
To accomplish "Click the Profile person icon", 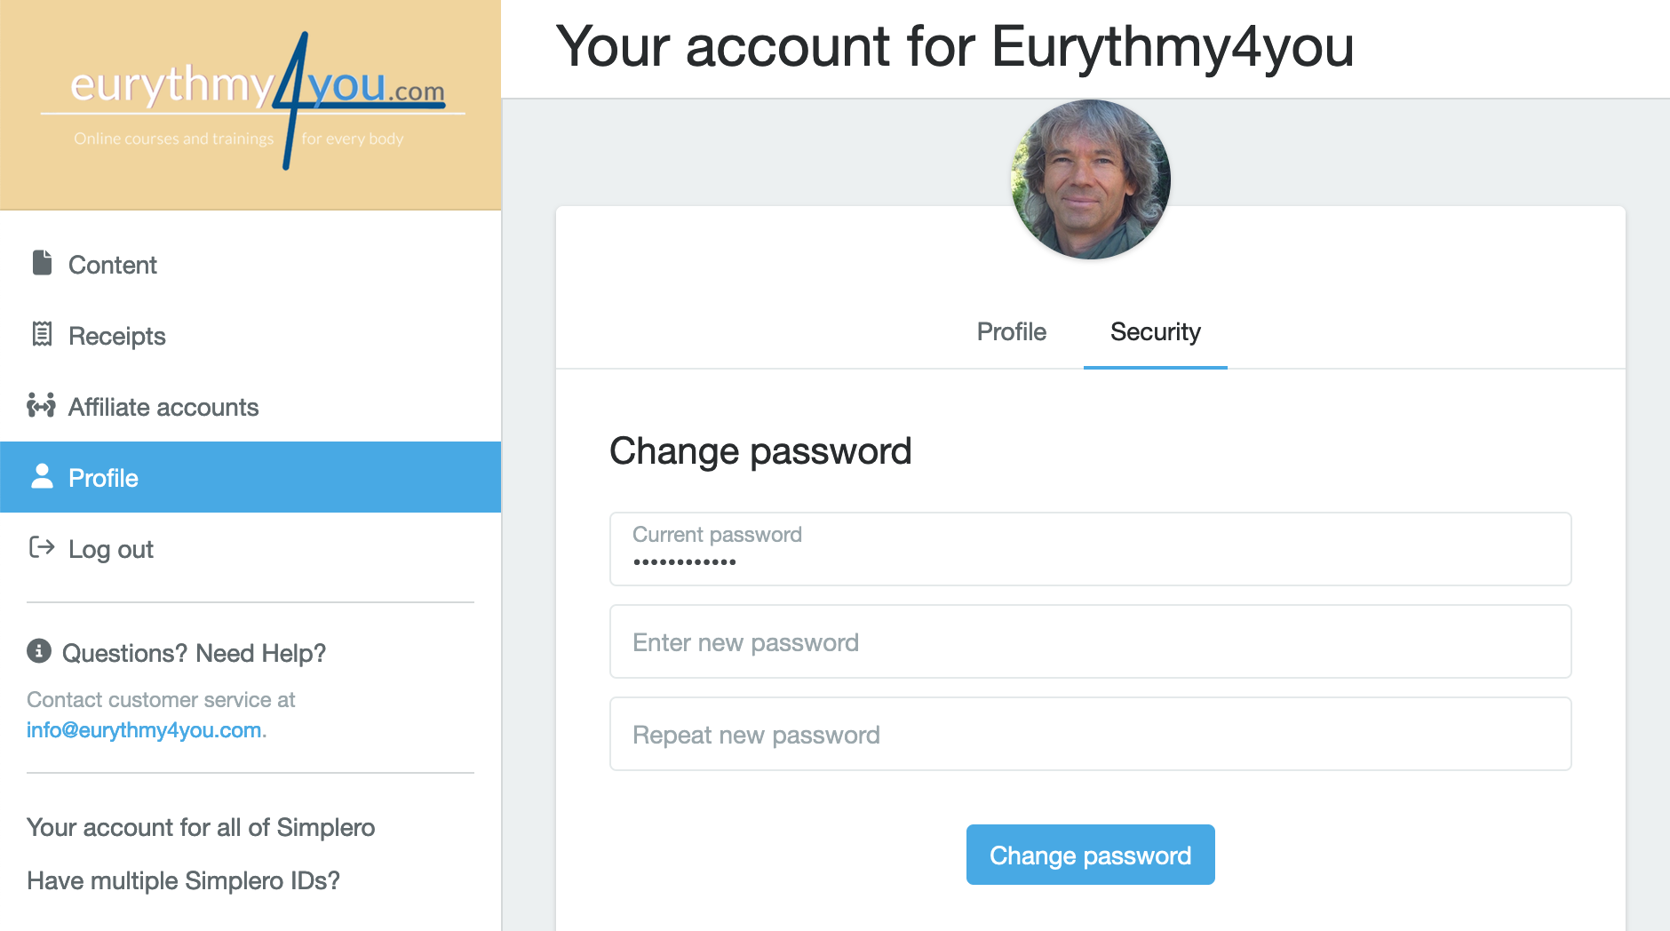I will 42,476.
